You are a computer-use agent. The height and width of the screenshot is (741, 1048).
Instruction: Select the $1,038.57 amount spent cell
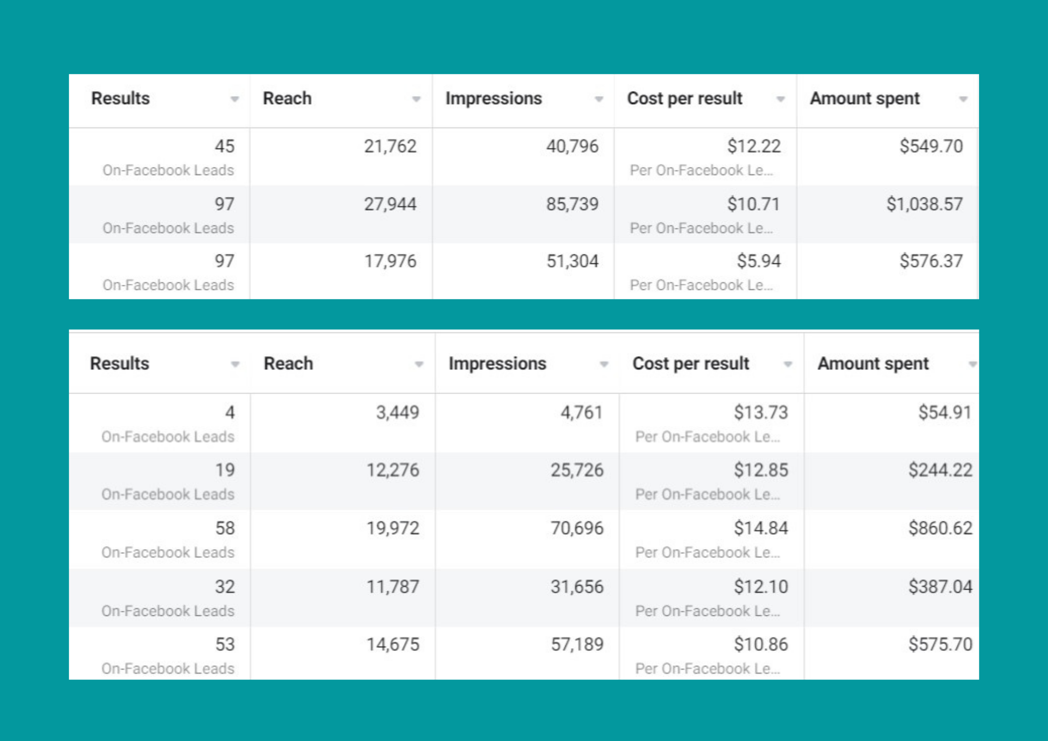tap(924, 204)
